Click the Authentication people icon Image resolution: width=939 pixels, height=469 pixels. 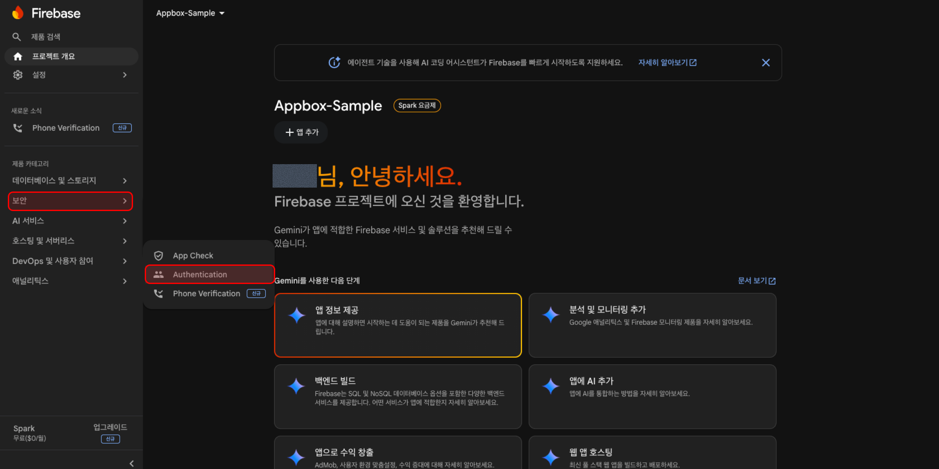point(159,274)
